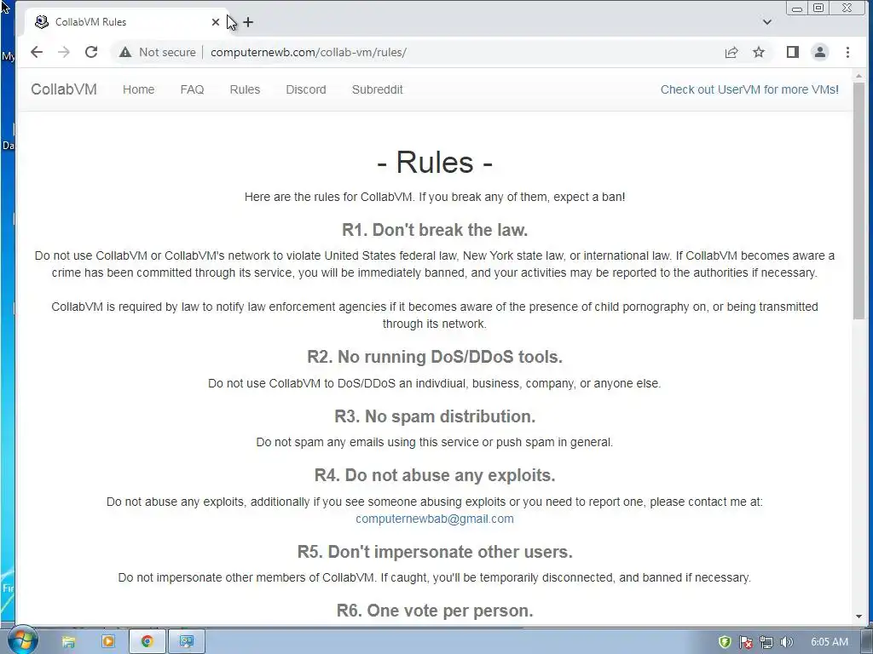
Task: Click the network tray icon
Action: coord(766,642)
